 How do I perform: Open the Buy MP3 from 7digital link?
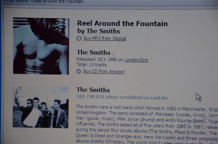pos(105,38)
